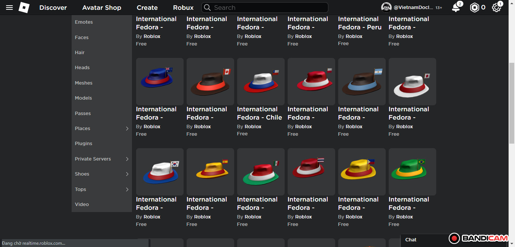The height and width of the screenshot is (247, 515).
Task: Expand the Private Servers submenu arrow
Action: pos(127,159)
